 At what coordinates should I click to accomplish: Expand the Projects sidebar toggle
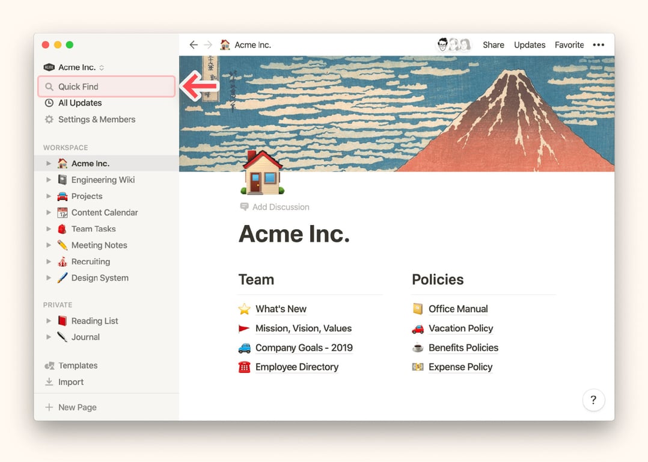coord(49,196)
